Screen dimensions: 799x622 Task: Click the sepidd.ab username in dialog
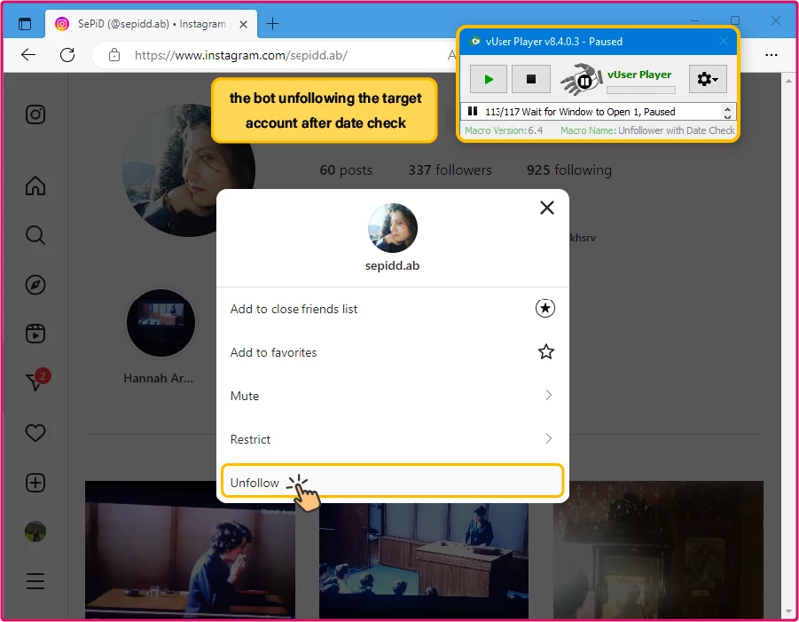click(392, 265)
